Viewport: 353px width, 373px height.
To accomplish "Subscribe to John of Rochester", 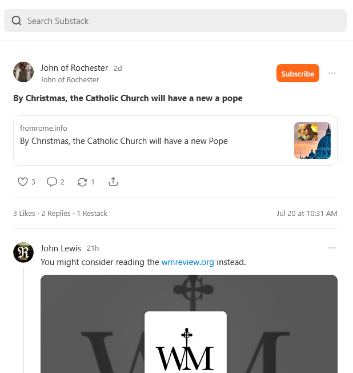I will click(x=298, y=74).
